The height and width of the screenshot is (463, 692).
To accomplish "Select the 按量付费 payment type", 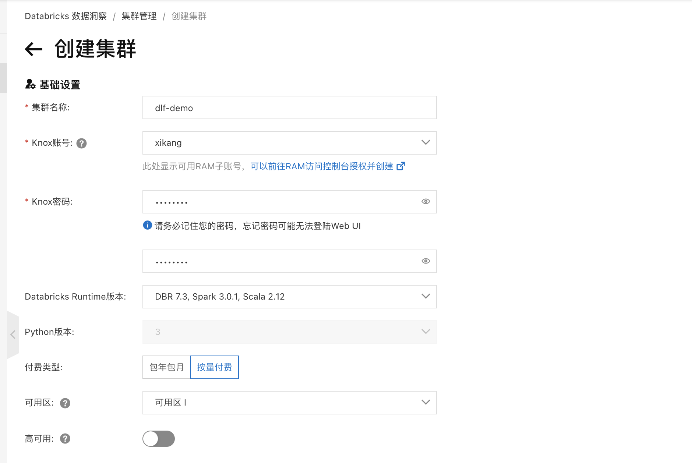I will tap(215, 367).
